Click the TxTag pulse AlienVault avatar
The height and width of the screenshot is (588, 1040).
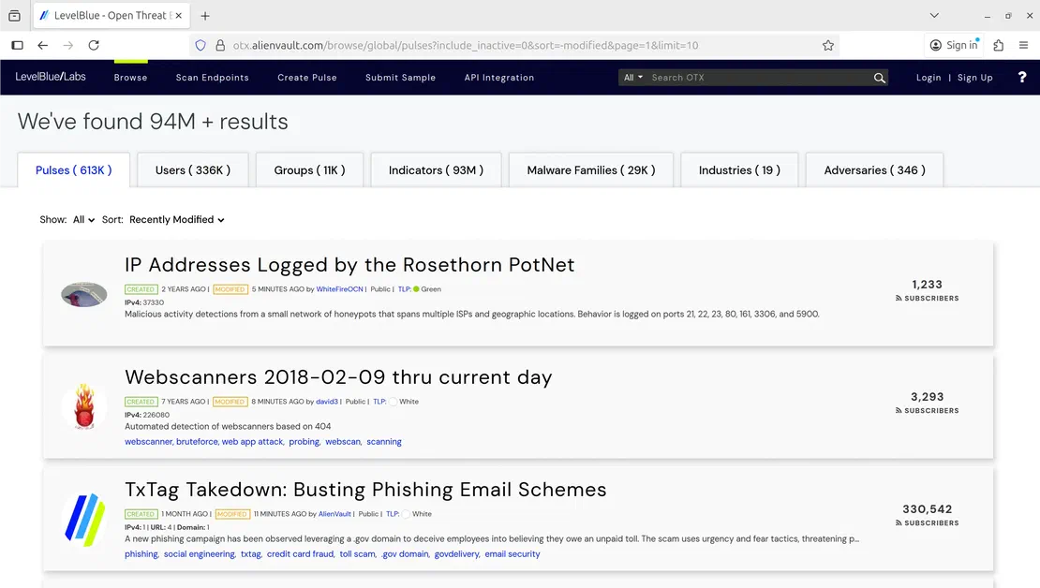pyautogui.click(x=84, y=519)
